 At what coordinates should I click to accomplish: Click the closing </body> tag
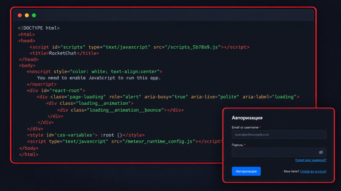(x=29, y=148)
